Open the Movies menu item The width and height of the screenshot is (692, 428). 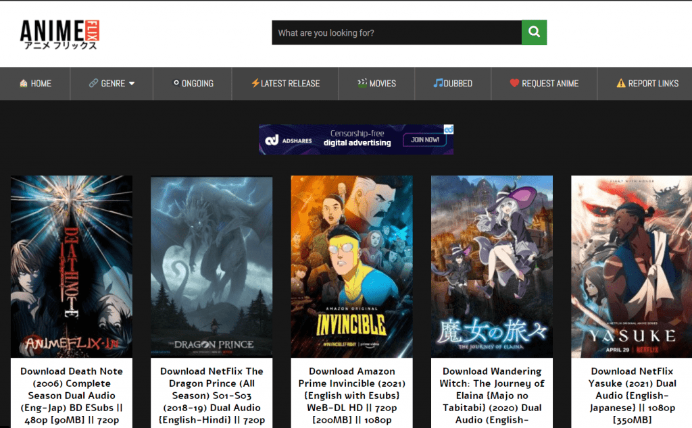(376, 83)
